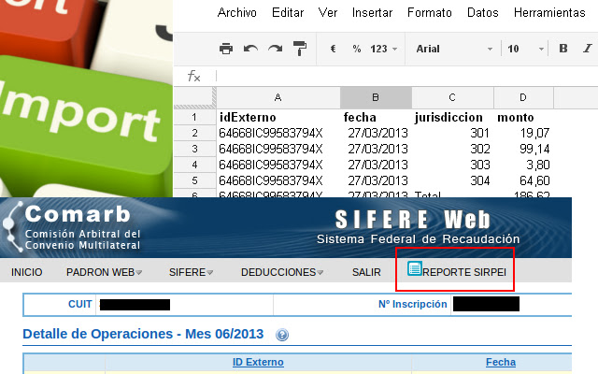Click the help question mark icon
The width and height of the screenshot is (598, 374).
282,335
